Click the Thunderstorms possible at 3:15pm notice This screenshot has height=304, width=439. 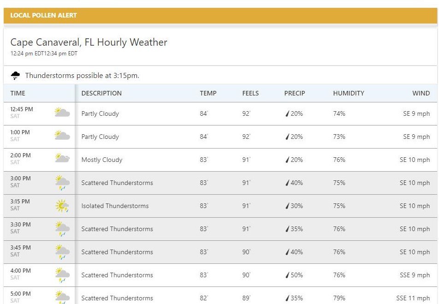pyautogui.click(x=82, y=75)
